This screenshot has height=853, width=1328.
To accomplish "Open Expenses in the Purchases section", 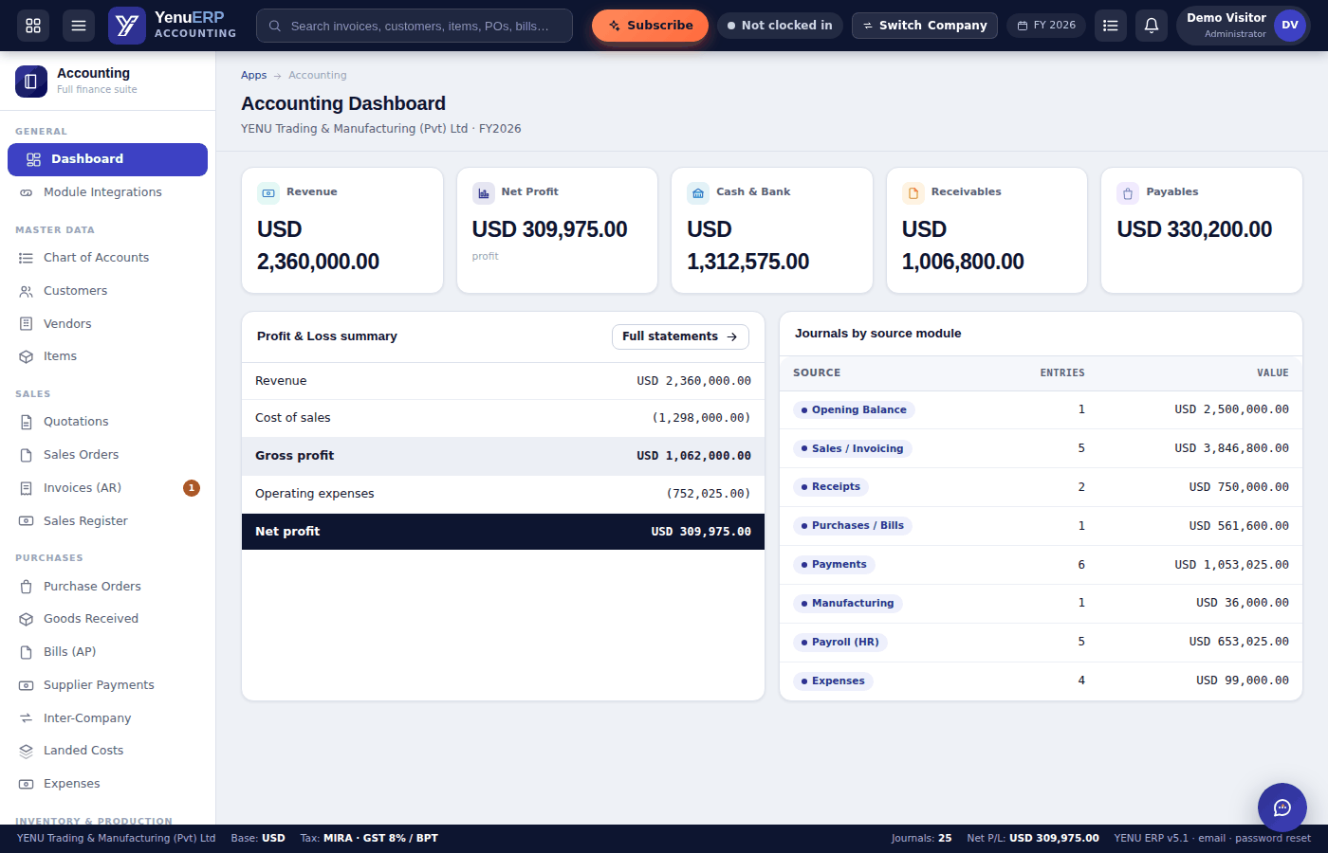I will click(x=107, y=784).
